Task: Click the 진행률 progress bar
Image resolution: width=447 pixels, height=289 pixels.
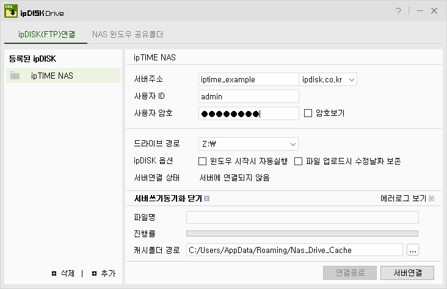Action: click(x=302, y=233)
